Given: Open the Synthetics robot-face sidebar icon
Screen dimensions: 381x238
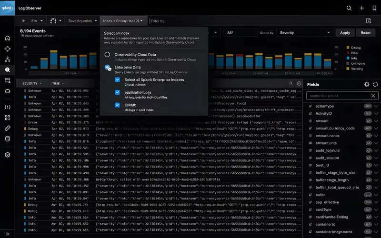Looking at the screenshot, I should click(8, 91).
